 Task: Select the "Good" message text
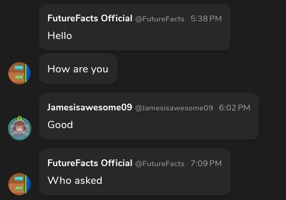coord(60,124)
